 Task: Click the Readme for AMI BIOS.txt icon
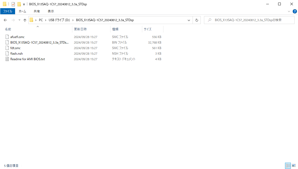(x=7, y=59)
